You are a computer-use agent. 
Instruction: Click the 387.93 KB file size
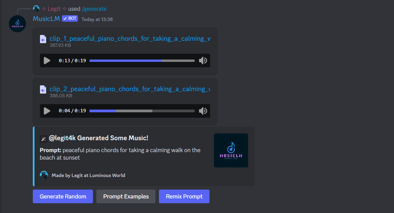pos(60,45)
